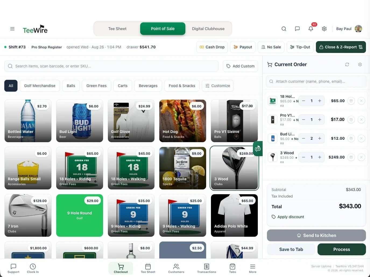Click the Cash Drop button

click(212, 47)
